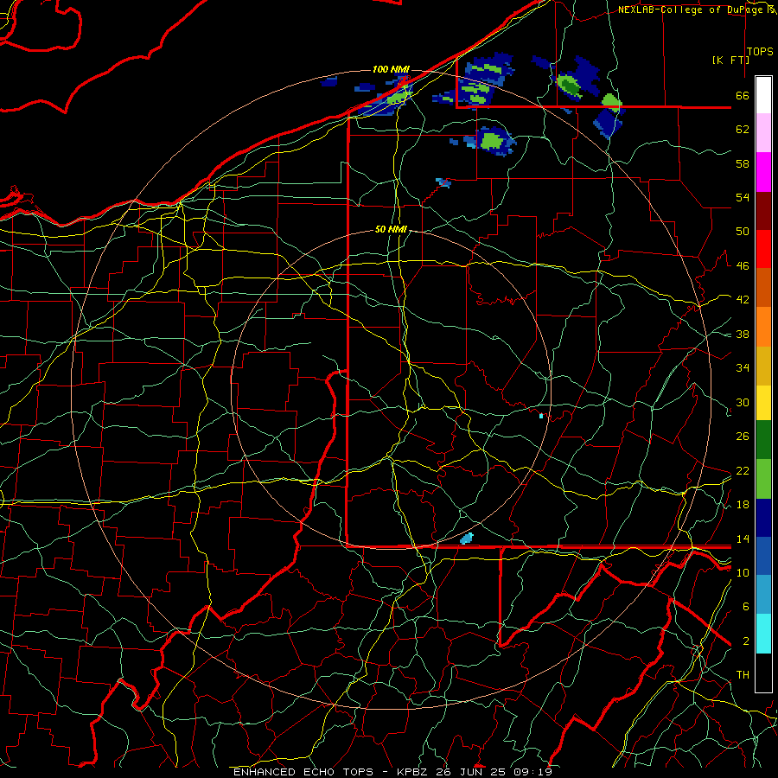778x778 pixels.
Task: Click the legend value '58'
Action: (x=743, y=163)
